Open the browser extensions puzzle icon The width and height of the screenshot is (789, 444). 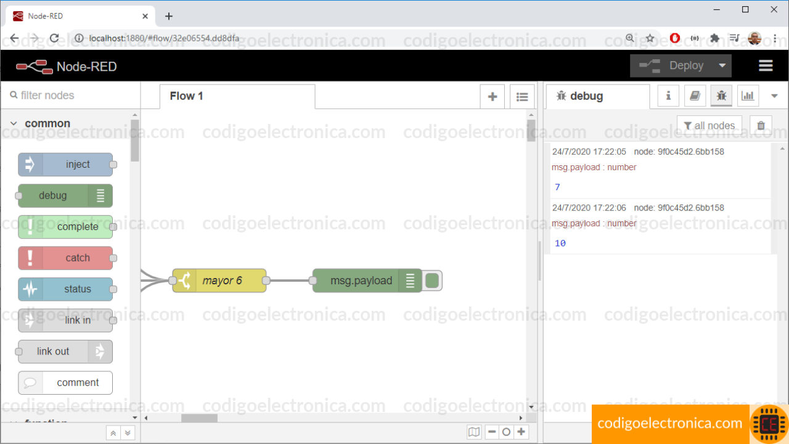[x=715, y=38]
